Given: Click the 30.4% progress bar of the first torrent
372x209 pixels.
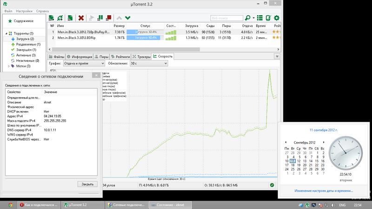Looking at the screenshot, I should (x=145, y=32).
